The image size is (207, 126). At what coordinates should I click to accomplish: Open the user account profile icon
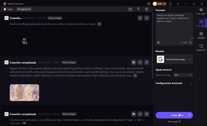pos(170,4)
